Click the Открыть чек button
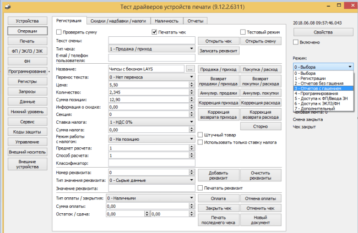Screen dimensions: 358x233 [x=219, y=41]
